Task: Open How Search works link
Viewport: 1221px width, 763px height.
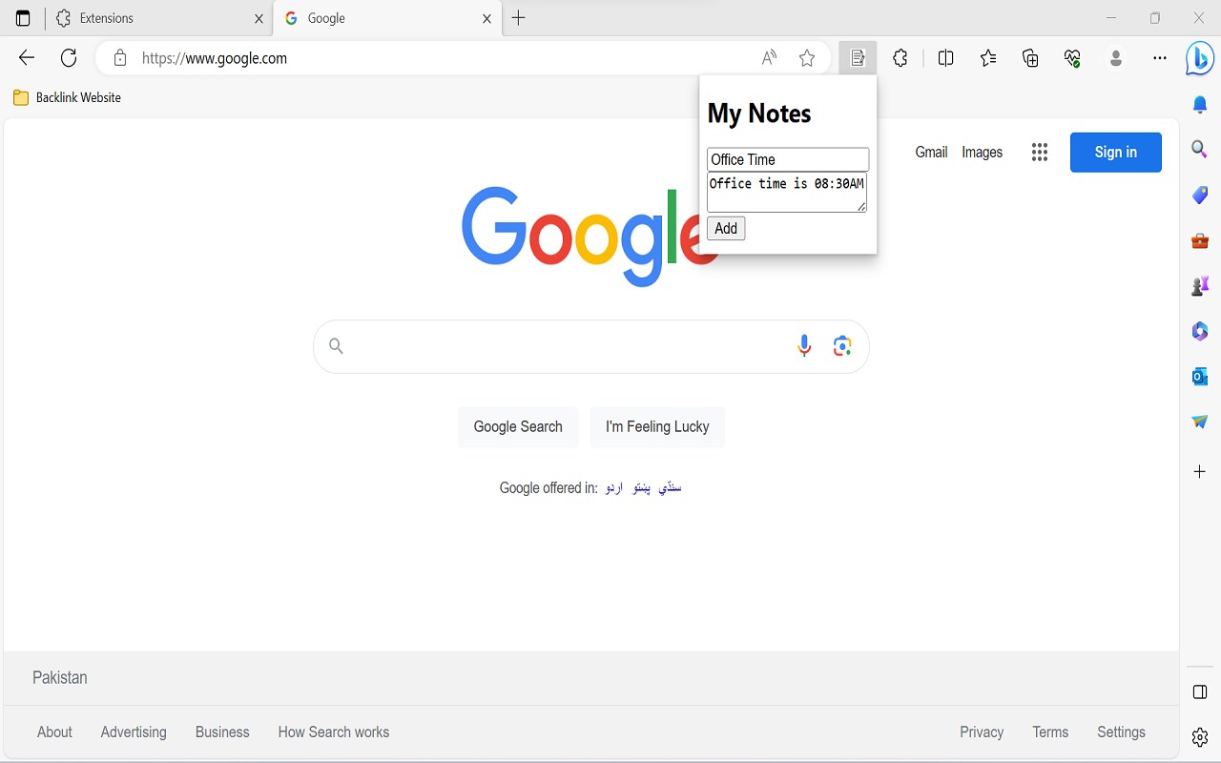Action: tap(334, 732)
